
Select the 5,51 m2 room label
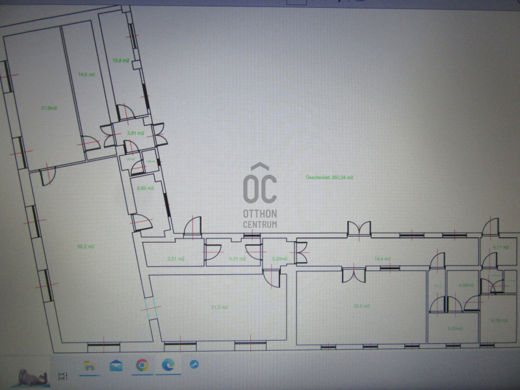[x=175, y=259]
